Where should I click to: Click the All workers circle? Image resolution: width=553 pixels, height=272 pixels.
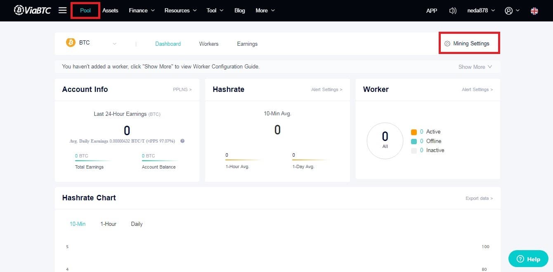coord(385,141)
